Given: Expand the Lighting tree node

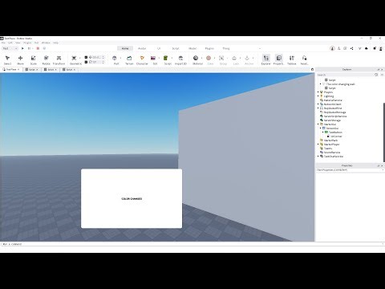Looking at the screenshot, I should [x=318, y=96].
